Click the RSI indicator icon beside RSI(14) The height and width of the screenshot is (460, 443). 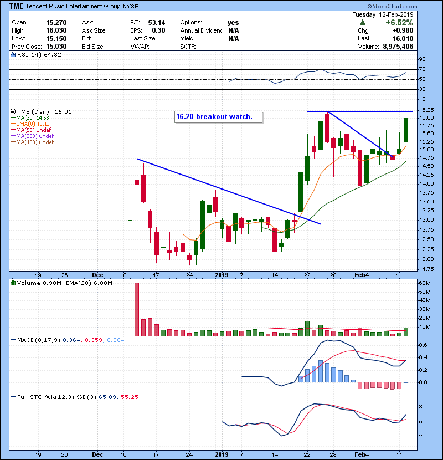coord(13,54)
